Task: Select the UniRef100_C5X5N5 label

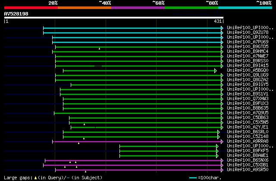Action: (x=248, y=123)
